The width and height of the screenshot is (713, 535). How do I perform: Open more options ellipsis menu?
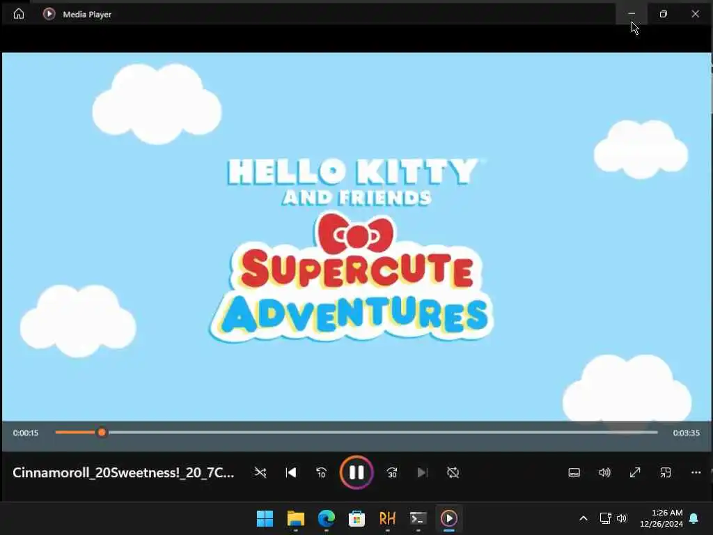point(696,473)
